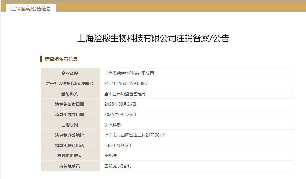The width and height of the screenshot is (306, 179).
Task: Click company name value 上海澄穆生物科技有限公司 in table
Action: coord(129,73)
